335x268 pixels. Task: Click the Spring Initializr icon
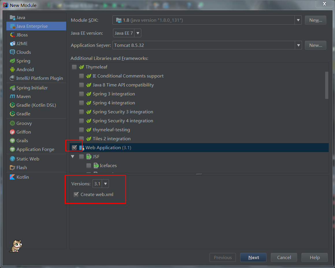[x=12, y=88]
